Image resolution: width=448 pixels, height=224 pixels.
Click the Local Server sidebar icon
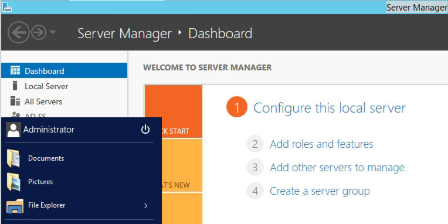pyautogui.click(x=15, y=86)
